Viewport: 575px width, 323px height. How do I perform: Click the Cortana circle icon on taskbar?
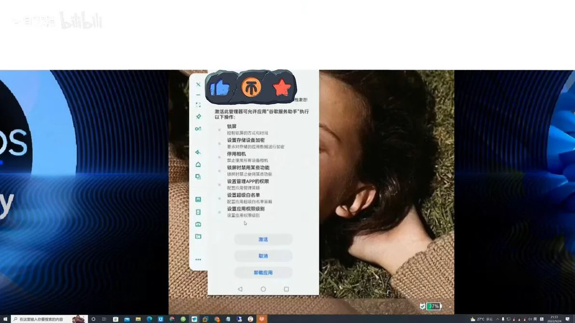[93, 319]
